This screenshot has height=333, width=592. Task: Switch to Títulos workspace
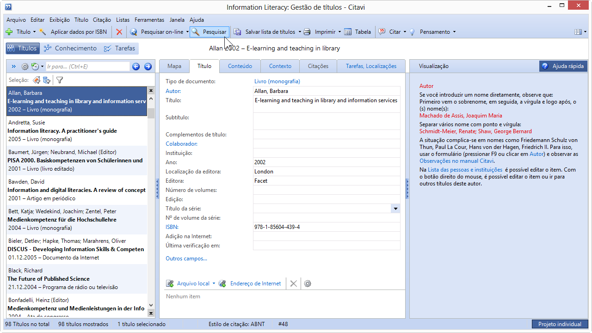[x=22, y=48]
